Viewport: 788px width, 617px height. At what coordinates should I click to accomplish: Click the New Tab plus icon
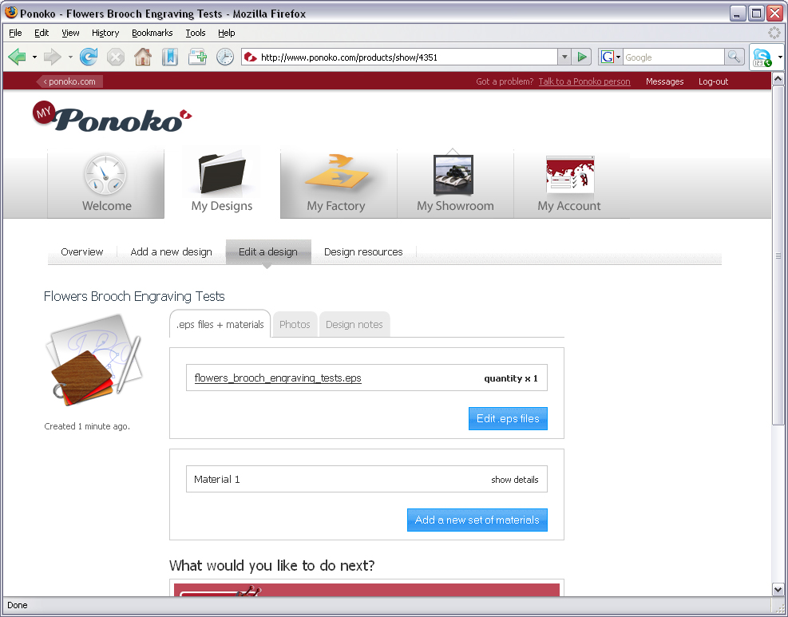point(197,57)
